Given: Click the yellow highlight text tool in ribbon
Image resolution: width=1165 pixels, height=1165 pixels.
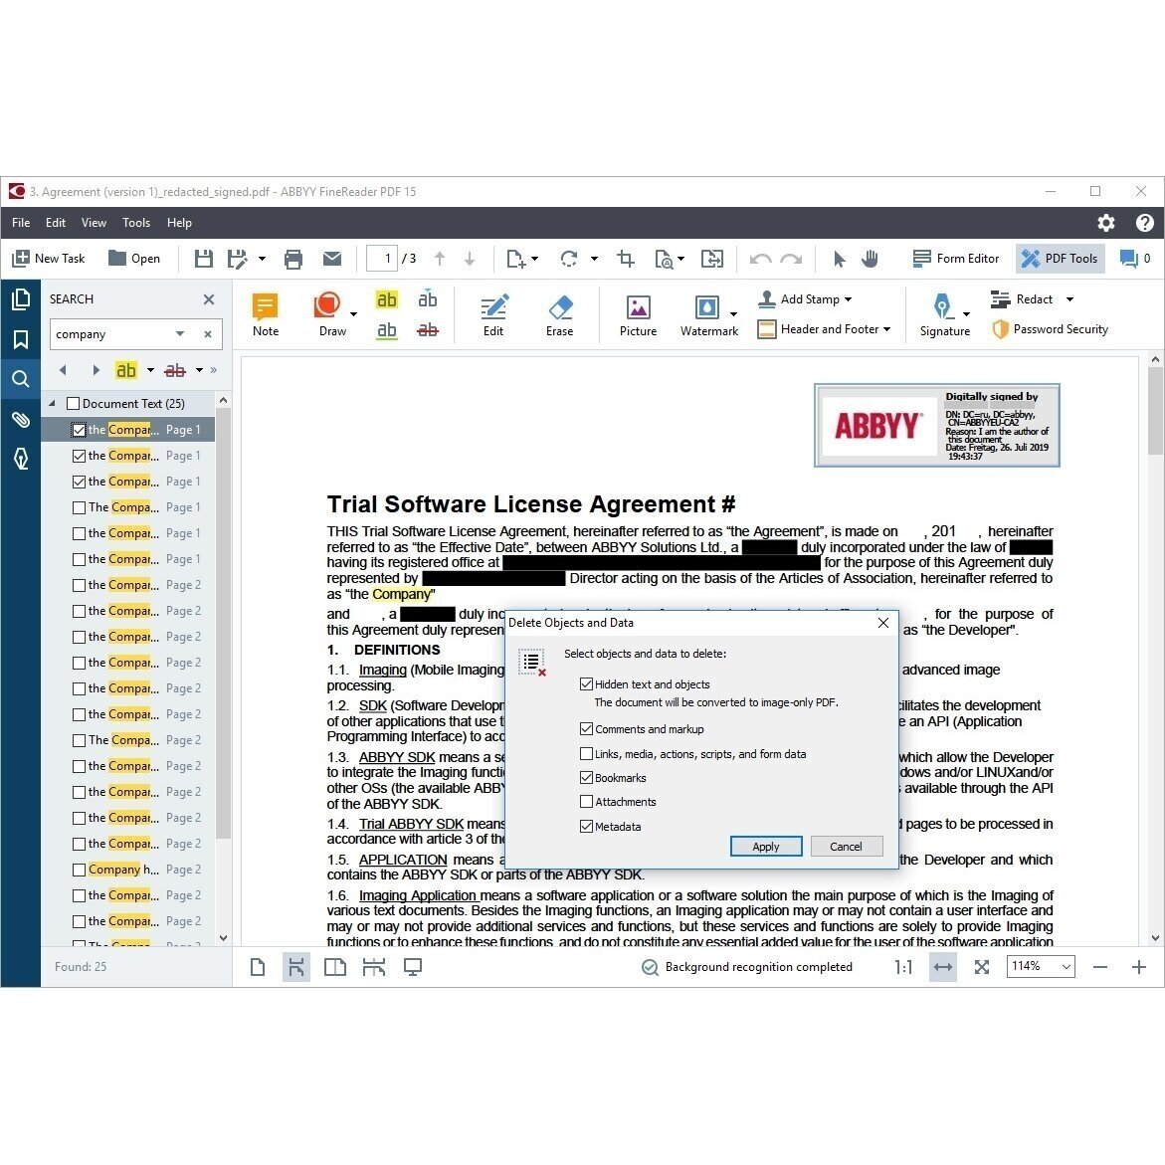Looking at the screenshot, I should click(x=386, y=300).
